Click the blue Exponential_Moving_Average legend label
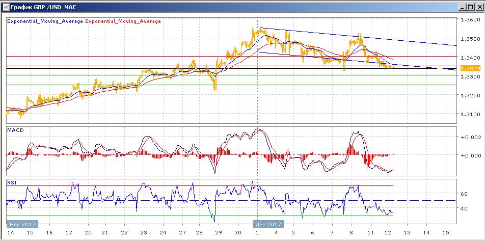The height and width of the screenshot is (241, 486). click(45, 21)
